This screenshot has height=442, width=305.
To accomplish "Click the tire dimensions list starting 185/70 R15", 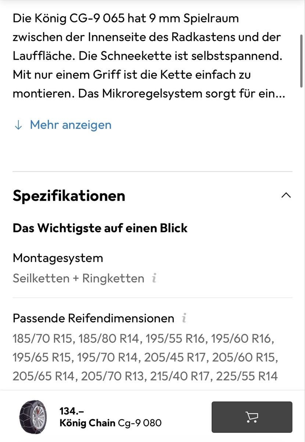I will pos(145,357).
